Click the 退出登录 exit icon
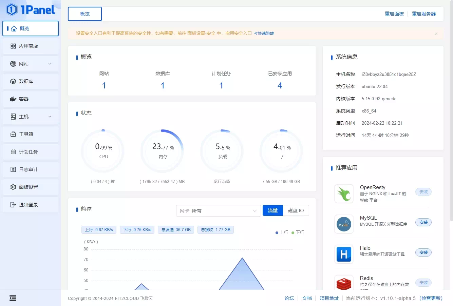This screenshot has width=453, height=306. pyautogui.click(x=13, y=205)
